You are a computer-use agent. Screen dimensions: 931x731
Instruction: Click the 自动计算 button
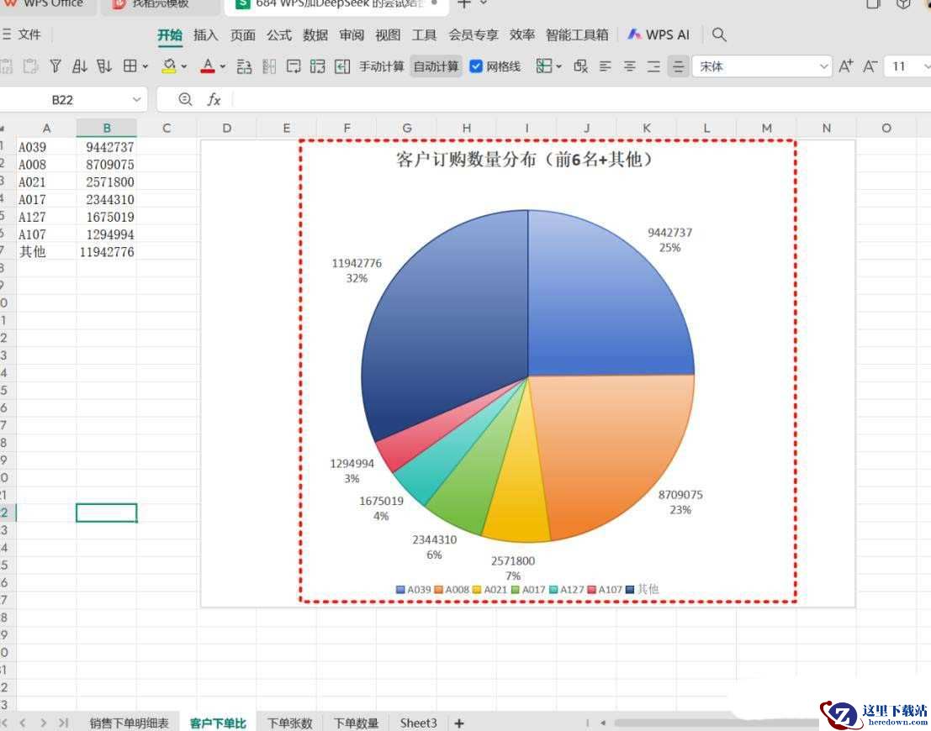pos(436,66)
